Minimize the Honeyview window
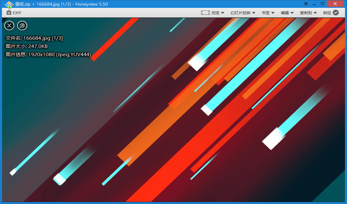The width and height of the screenshot is (347, 204). click(314, 4)
